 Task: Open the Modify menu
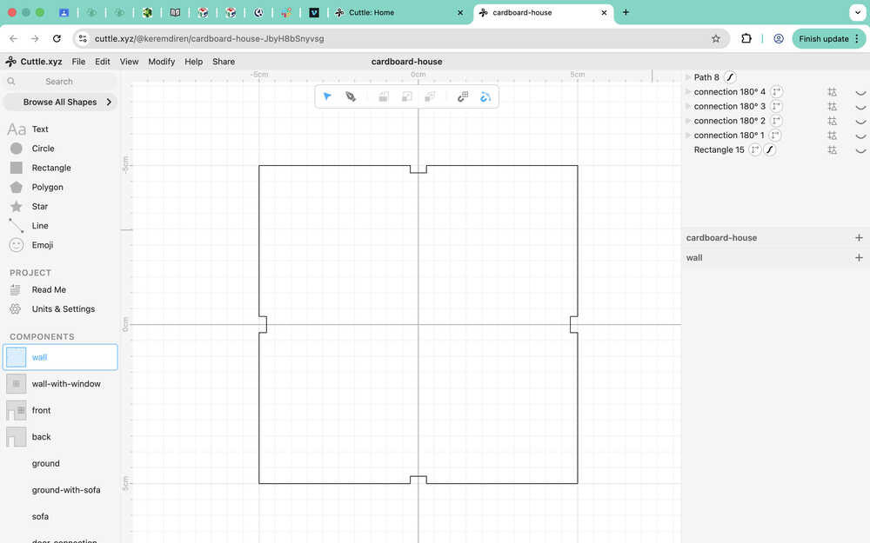tap(162, 62)
